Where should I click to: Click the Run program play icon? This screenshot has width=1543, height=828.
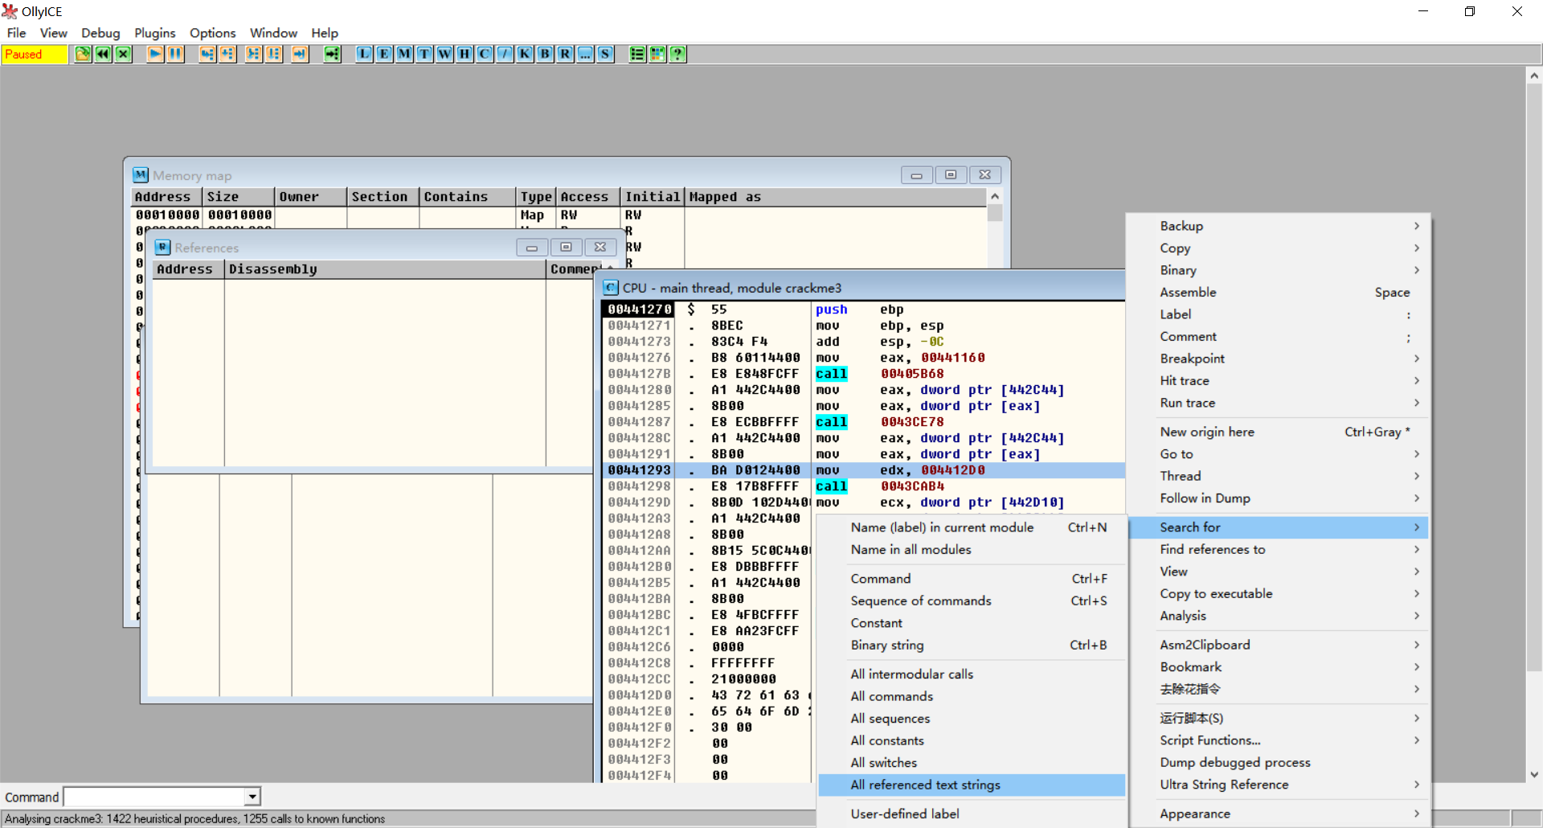click(x=155, y=54)
